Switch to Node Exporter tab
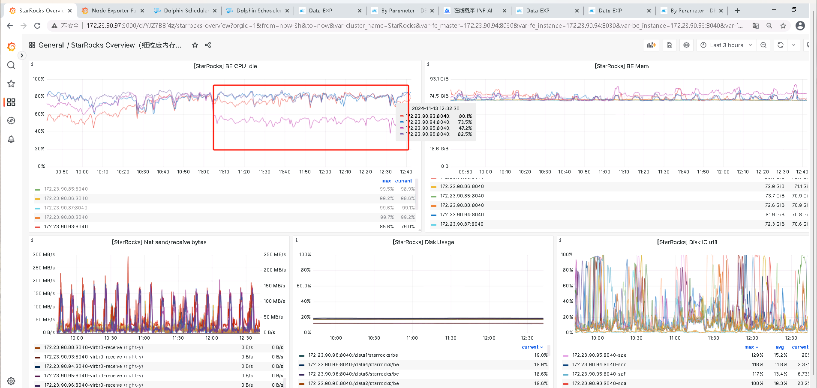Screen dimensions: 817x388 click(113, 11)
